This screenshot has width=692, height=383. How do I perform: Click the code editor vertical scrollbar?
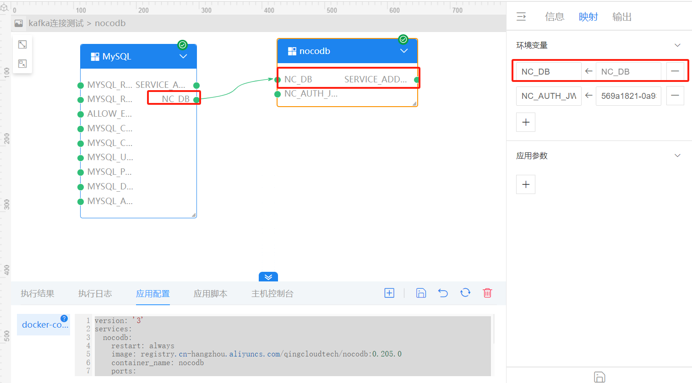coord(495,329)
